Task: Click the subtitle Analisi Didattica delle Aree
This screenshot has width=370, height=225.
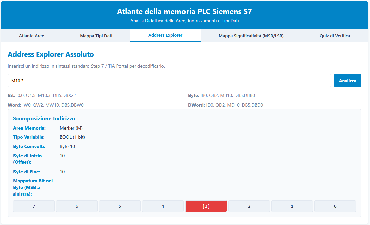Action: (x=184, y=21)
